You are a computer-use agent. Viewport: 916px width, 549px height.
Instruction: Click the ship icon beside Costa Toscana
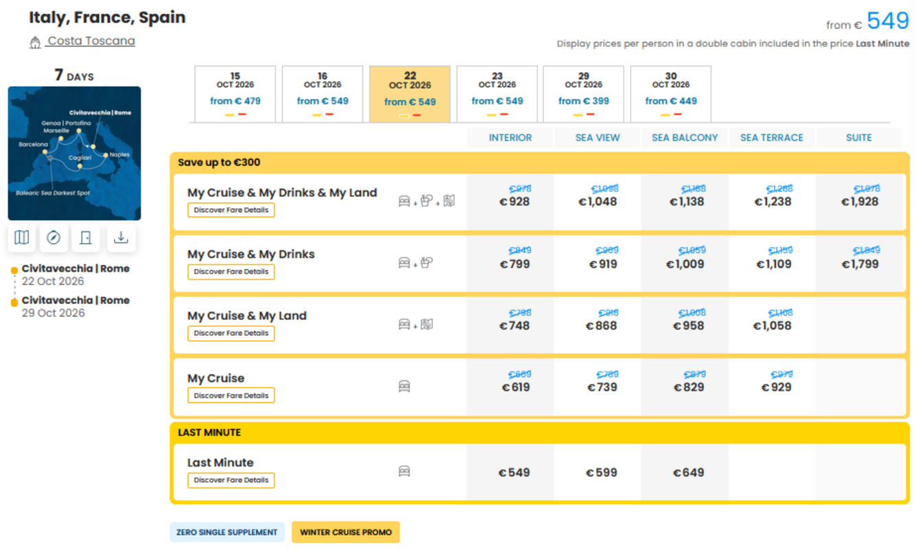[x=35, y=43]
